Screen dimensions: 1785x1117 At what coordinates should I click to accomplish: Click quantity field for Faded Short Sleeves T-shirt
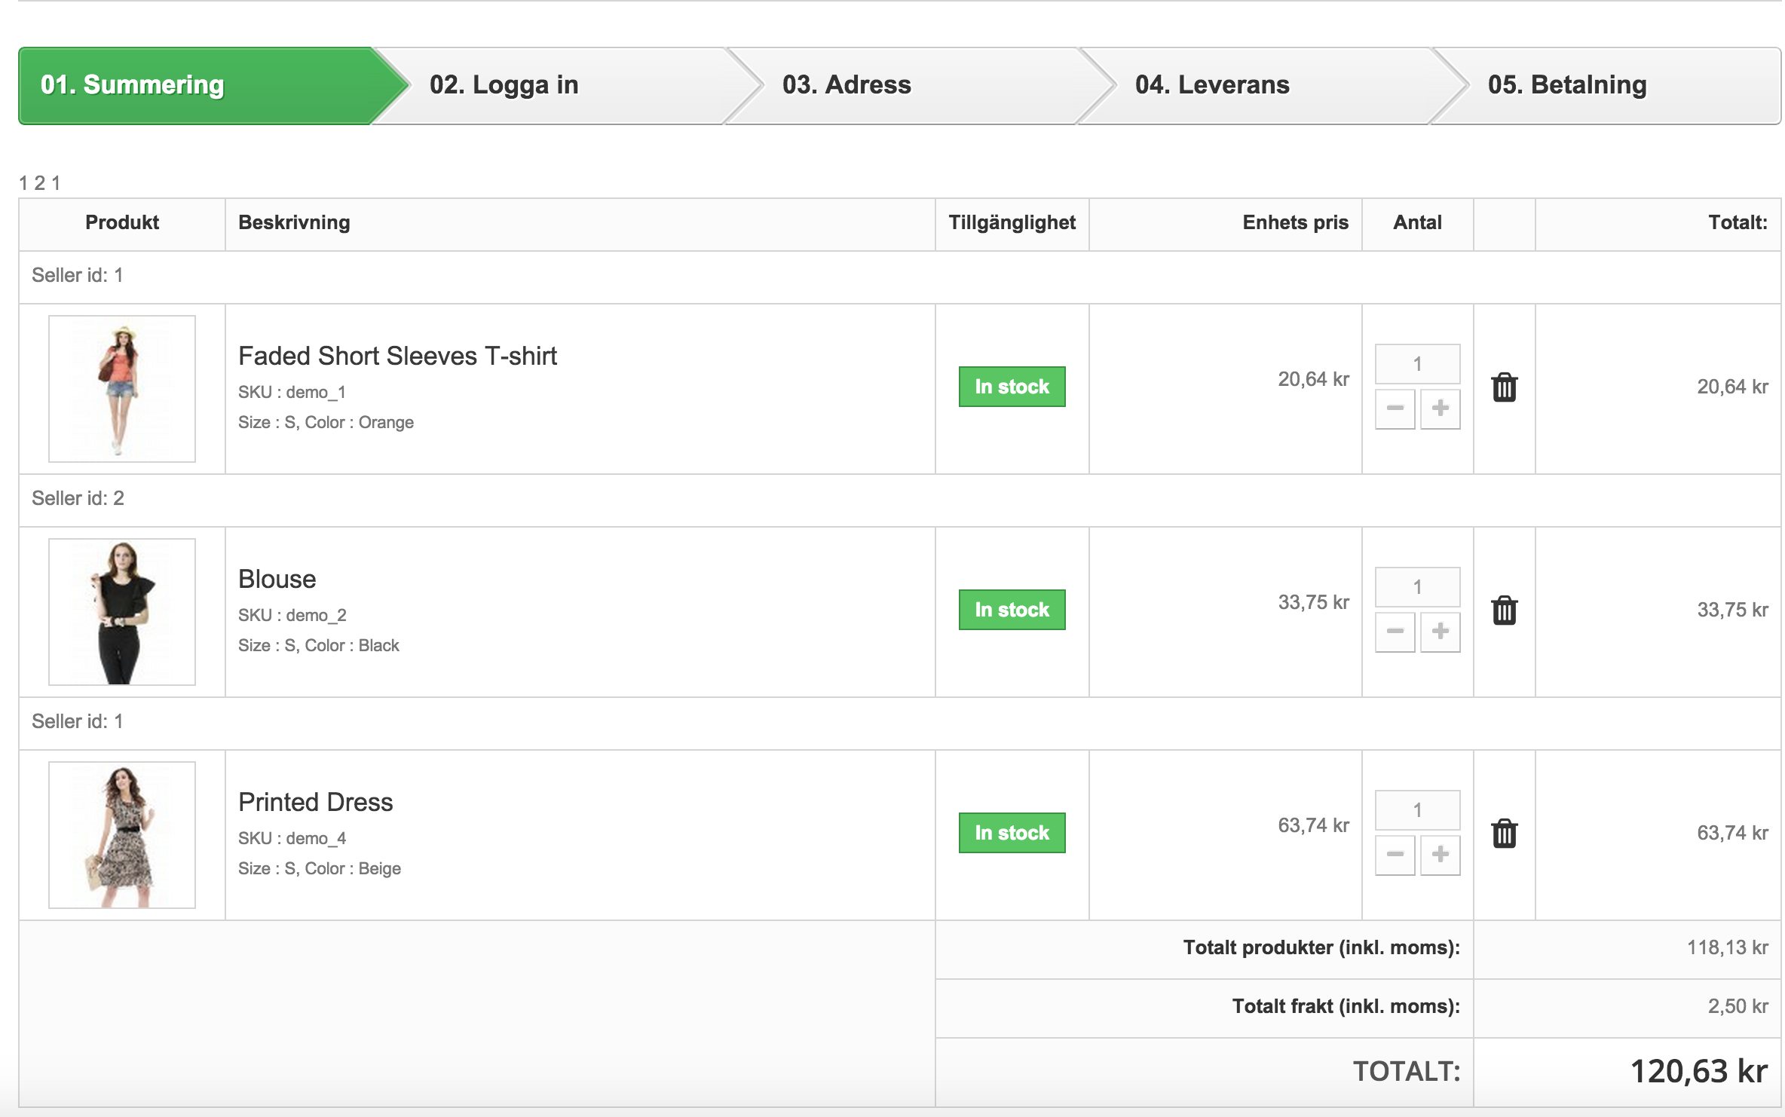(x=1417, y=364)
